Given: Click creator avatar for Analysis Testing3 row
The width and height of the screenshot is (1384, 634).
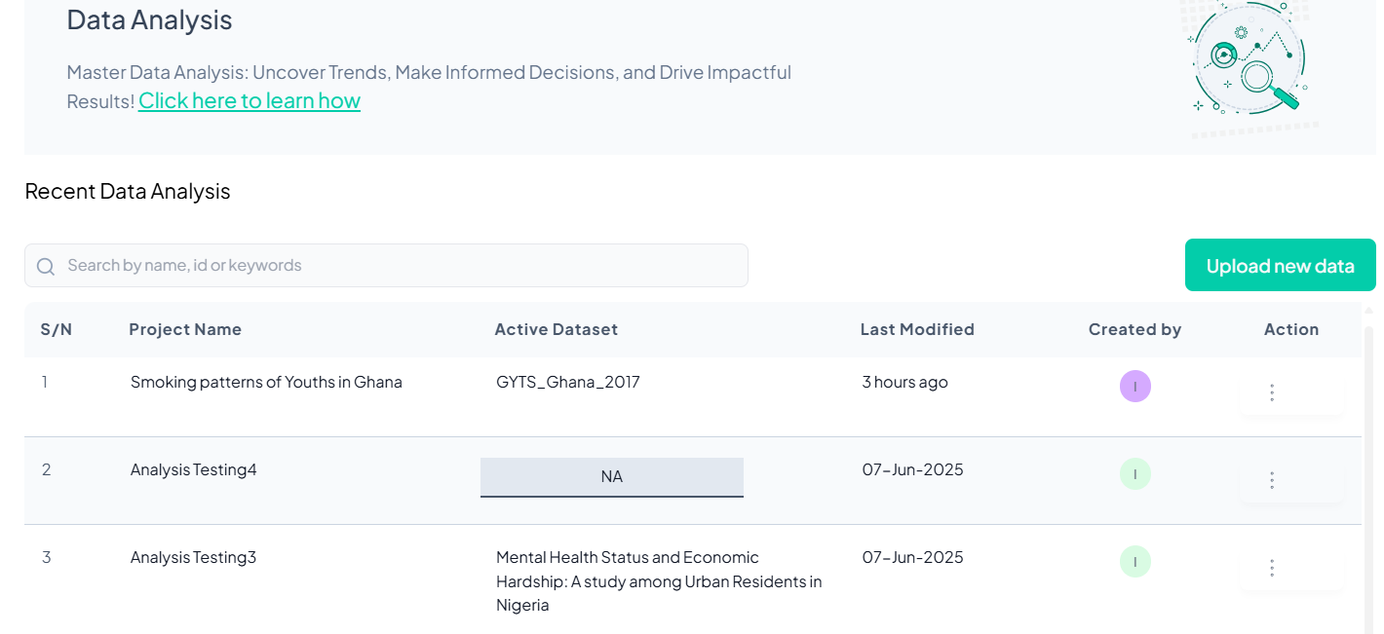Looking at the screenshot, I should click(1134, 562).
